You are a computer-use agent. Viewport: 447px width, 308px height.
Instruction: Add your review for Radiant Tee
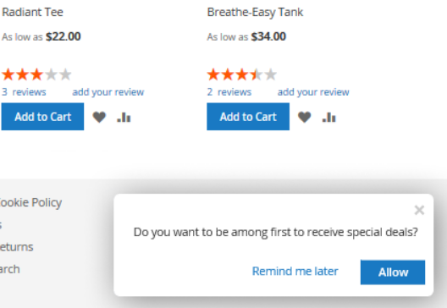(x=108, y=92)
